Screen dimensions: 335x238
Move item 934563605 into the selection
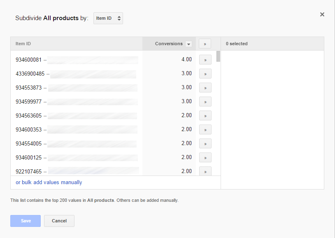(205, 115)
